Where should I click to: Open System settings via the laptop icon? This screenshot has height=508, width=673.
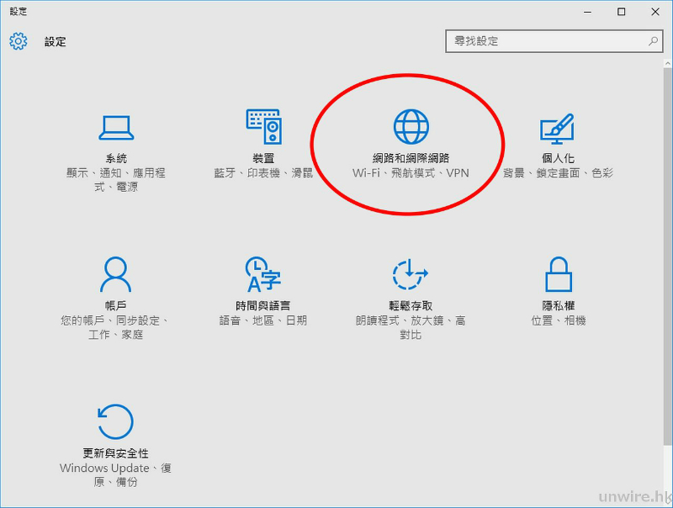[116, 126]
